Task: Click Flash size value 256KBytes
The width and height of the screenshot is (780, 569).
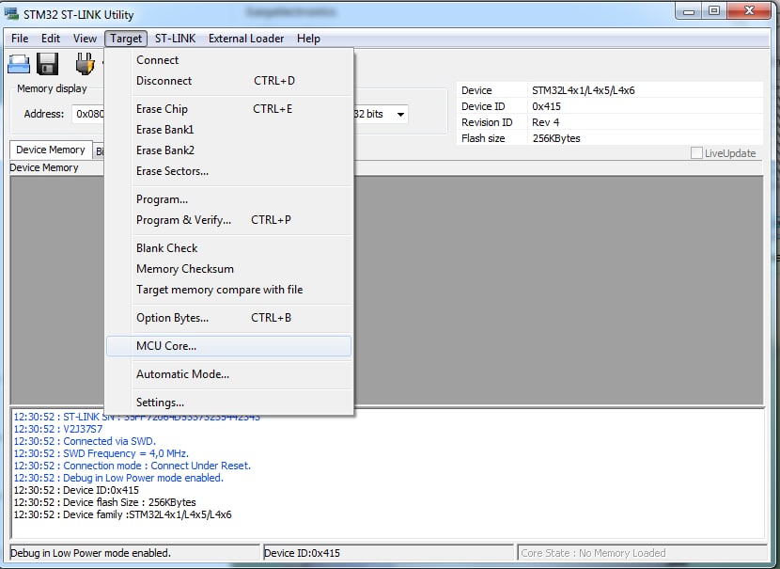Action: [x=556, y=138]
